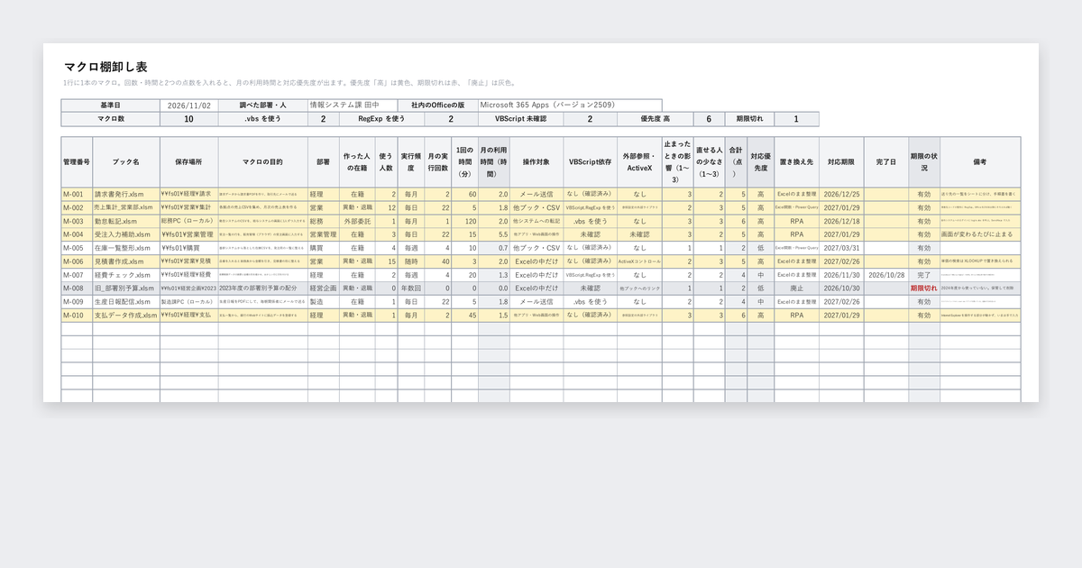Click the VBScript依存 column header
Viewport: 1082px width, 568px height.
click(591, 162)
